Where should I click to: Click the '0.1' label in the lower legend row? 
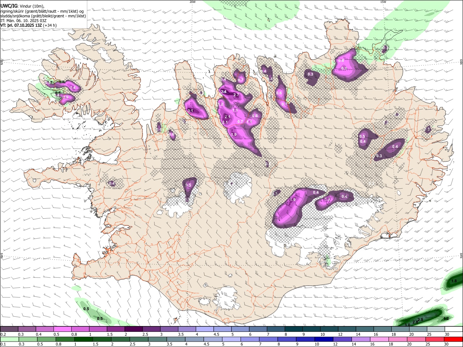pyautogui.click(x=3, y=344)
